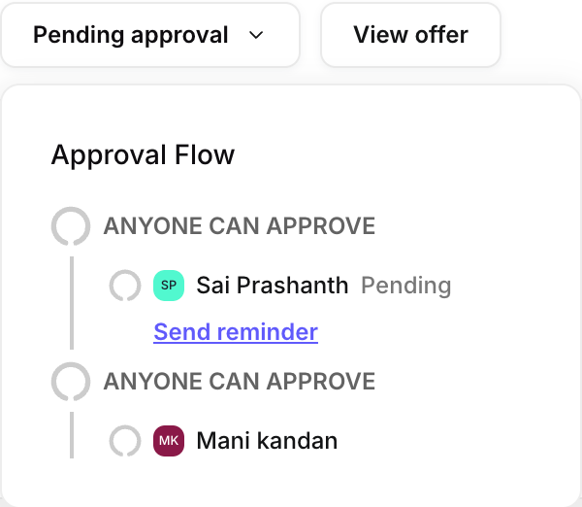This screenshot has width=582, height=507.
Task: Select the first ANYONE CAN APPROVE step label
Action: 240,226
